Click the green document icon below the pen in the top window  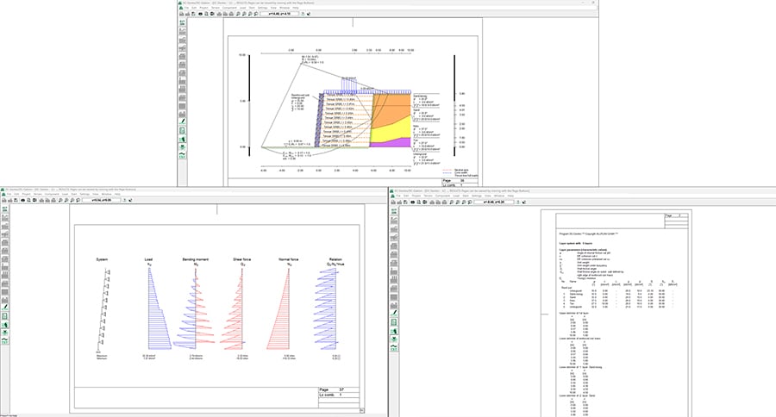[182, 131]
